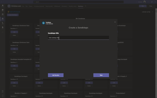Click the Teams search box
Image resolution: width=157 pixels, height=98 pixels.
78,2
